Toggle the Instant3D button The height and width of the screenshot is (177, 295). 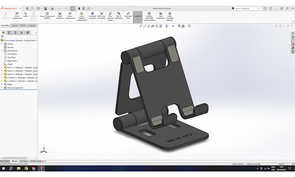[138, 17]
